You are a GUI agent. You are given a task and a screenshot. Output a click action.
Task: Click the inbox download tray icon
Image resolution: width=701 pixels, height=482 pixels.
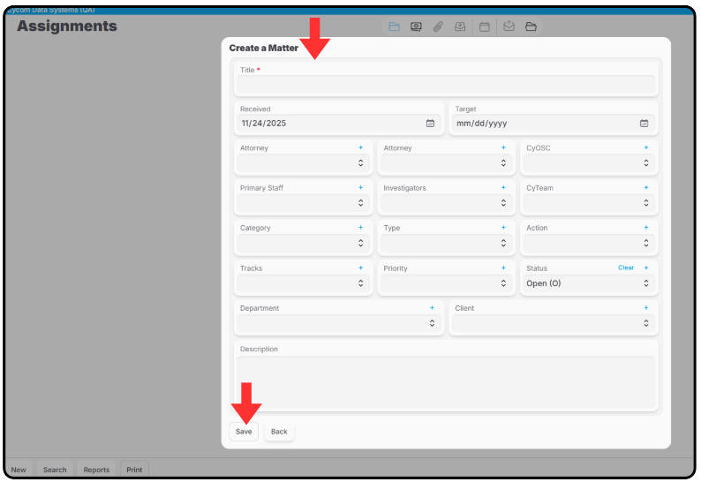point(460,26)
